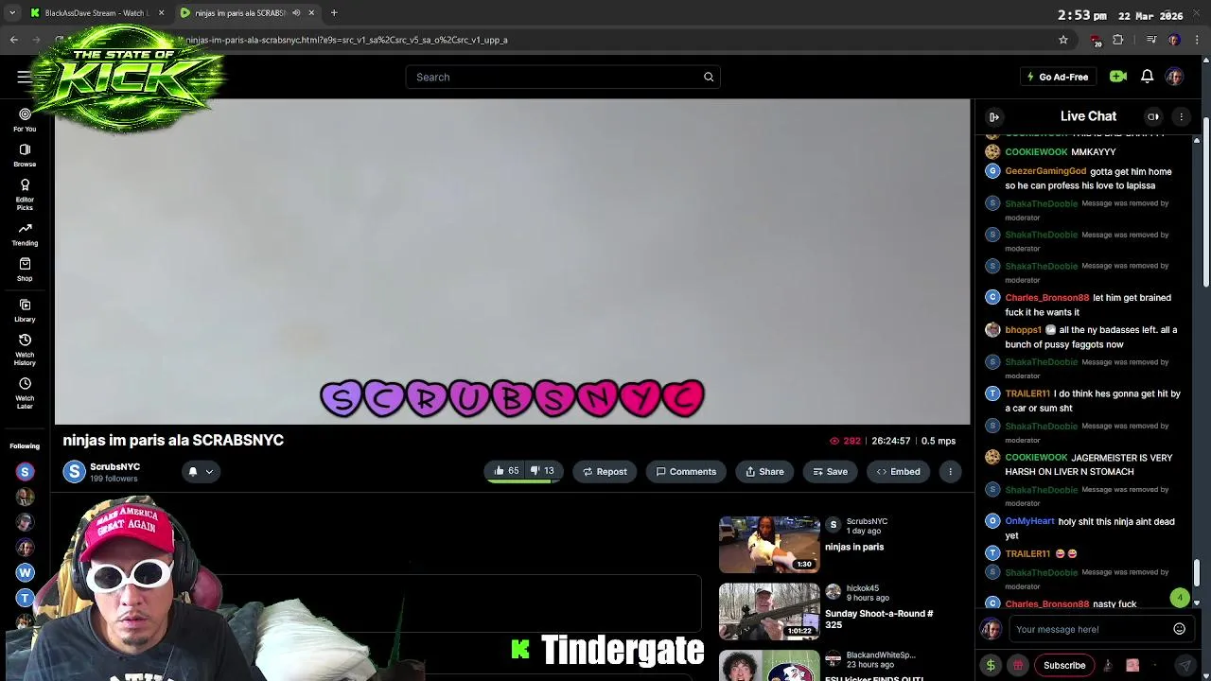Open the emoji picker in chat input
Image resolution: width=1211 pixels, height=681 pixels.
click(1179, 629)
